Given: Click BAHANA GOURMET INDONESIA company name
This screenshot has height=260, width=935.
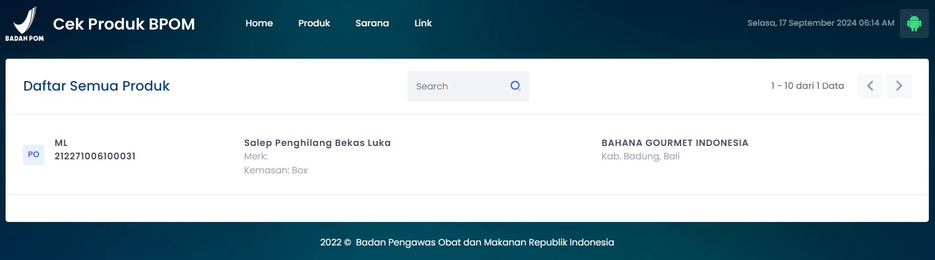Looking at the screenshot, I should [x=674, y=143].
